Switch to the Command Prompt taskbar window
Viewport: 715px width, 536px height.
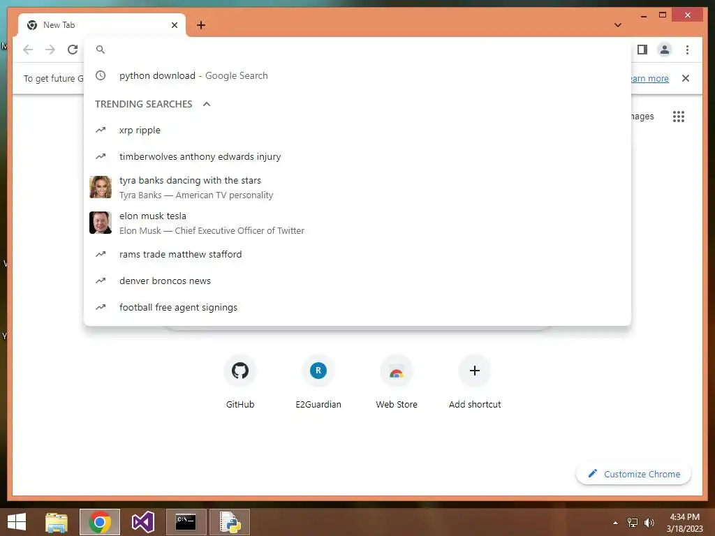(186, 522)
